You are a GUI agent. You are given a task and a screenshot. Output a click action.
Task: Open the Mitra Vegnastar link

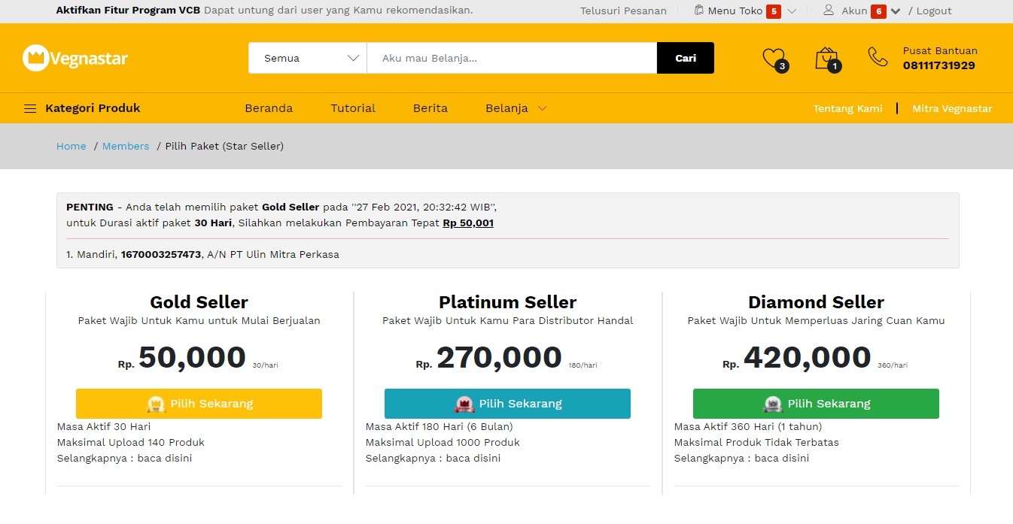pyautogui.click(x=952, y=108)
